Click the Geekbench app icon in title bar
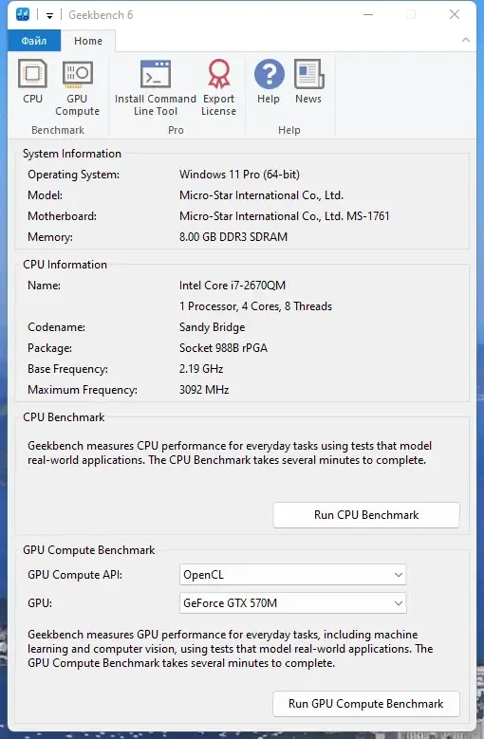This screenshot has width=484, height=739. pyautogui.click(x=23, y=14)
